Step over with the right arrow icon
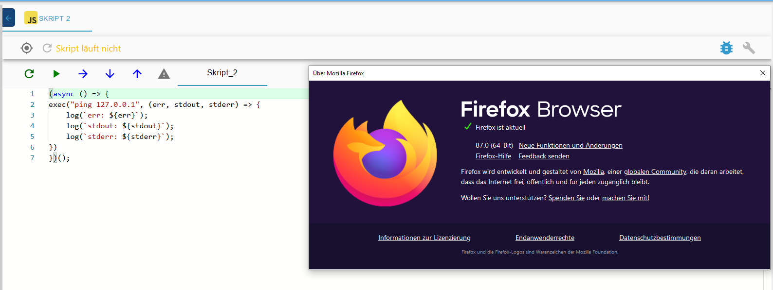 pos(83,74)
